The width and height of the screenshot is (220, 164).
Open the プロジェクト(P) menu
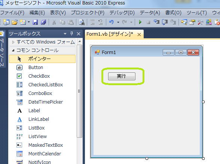coord(88,13)
